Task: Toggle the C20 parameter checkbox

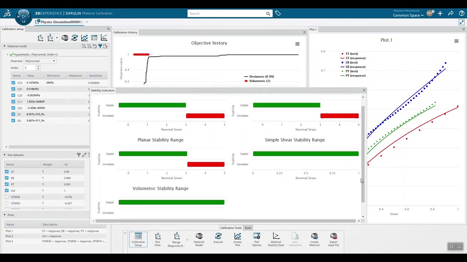Action: [x=13, y=95]
